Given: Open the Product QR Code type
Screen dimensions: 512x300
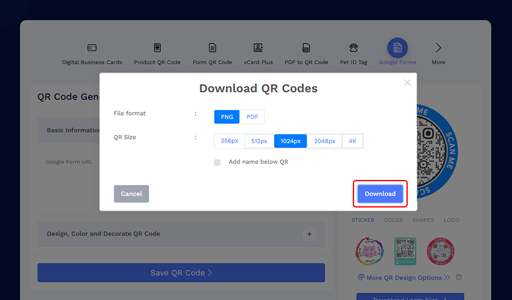Looking at the screenshot, I should pos(157,54).
